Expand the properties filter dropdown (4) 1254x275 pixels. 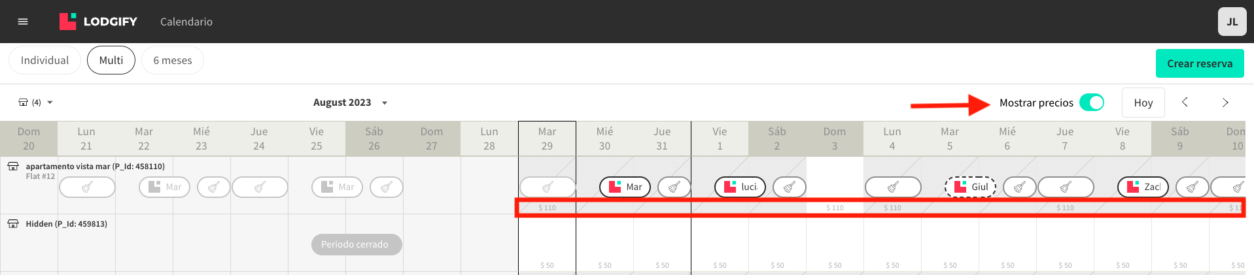click(x=36, y=103)
